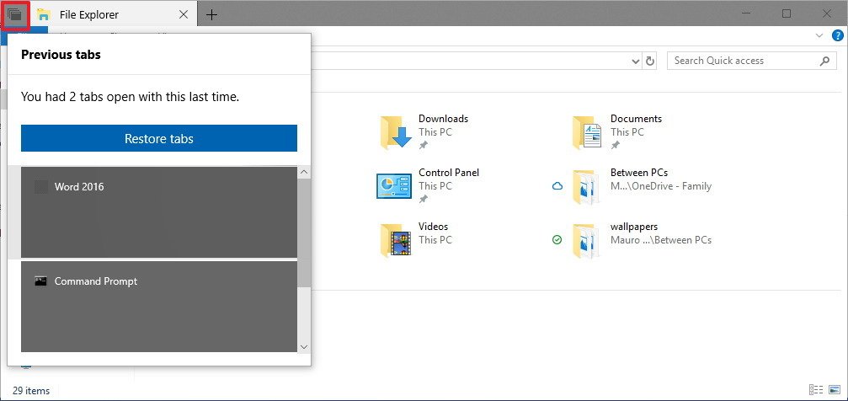Switch to large icons view in status bar
Image resolution: width=848 pixels, height=401 pixels.
click(x=833, y=390)
